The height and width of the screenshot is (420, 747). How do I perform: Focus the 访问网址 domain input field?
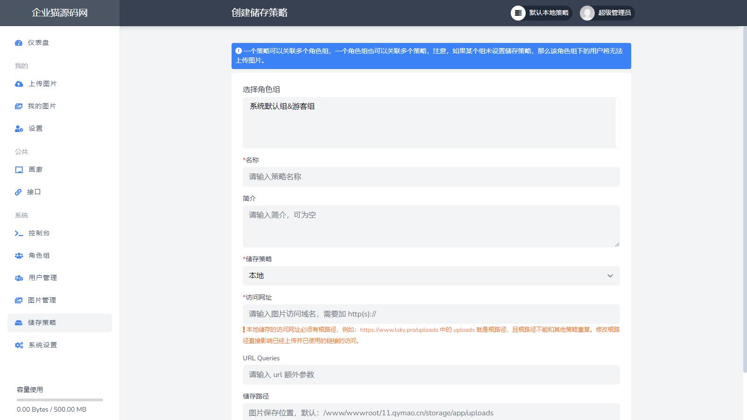(x=431, y=314)
